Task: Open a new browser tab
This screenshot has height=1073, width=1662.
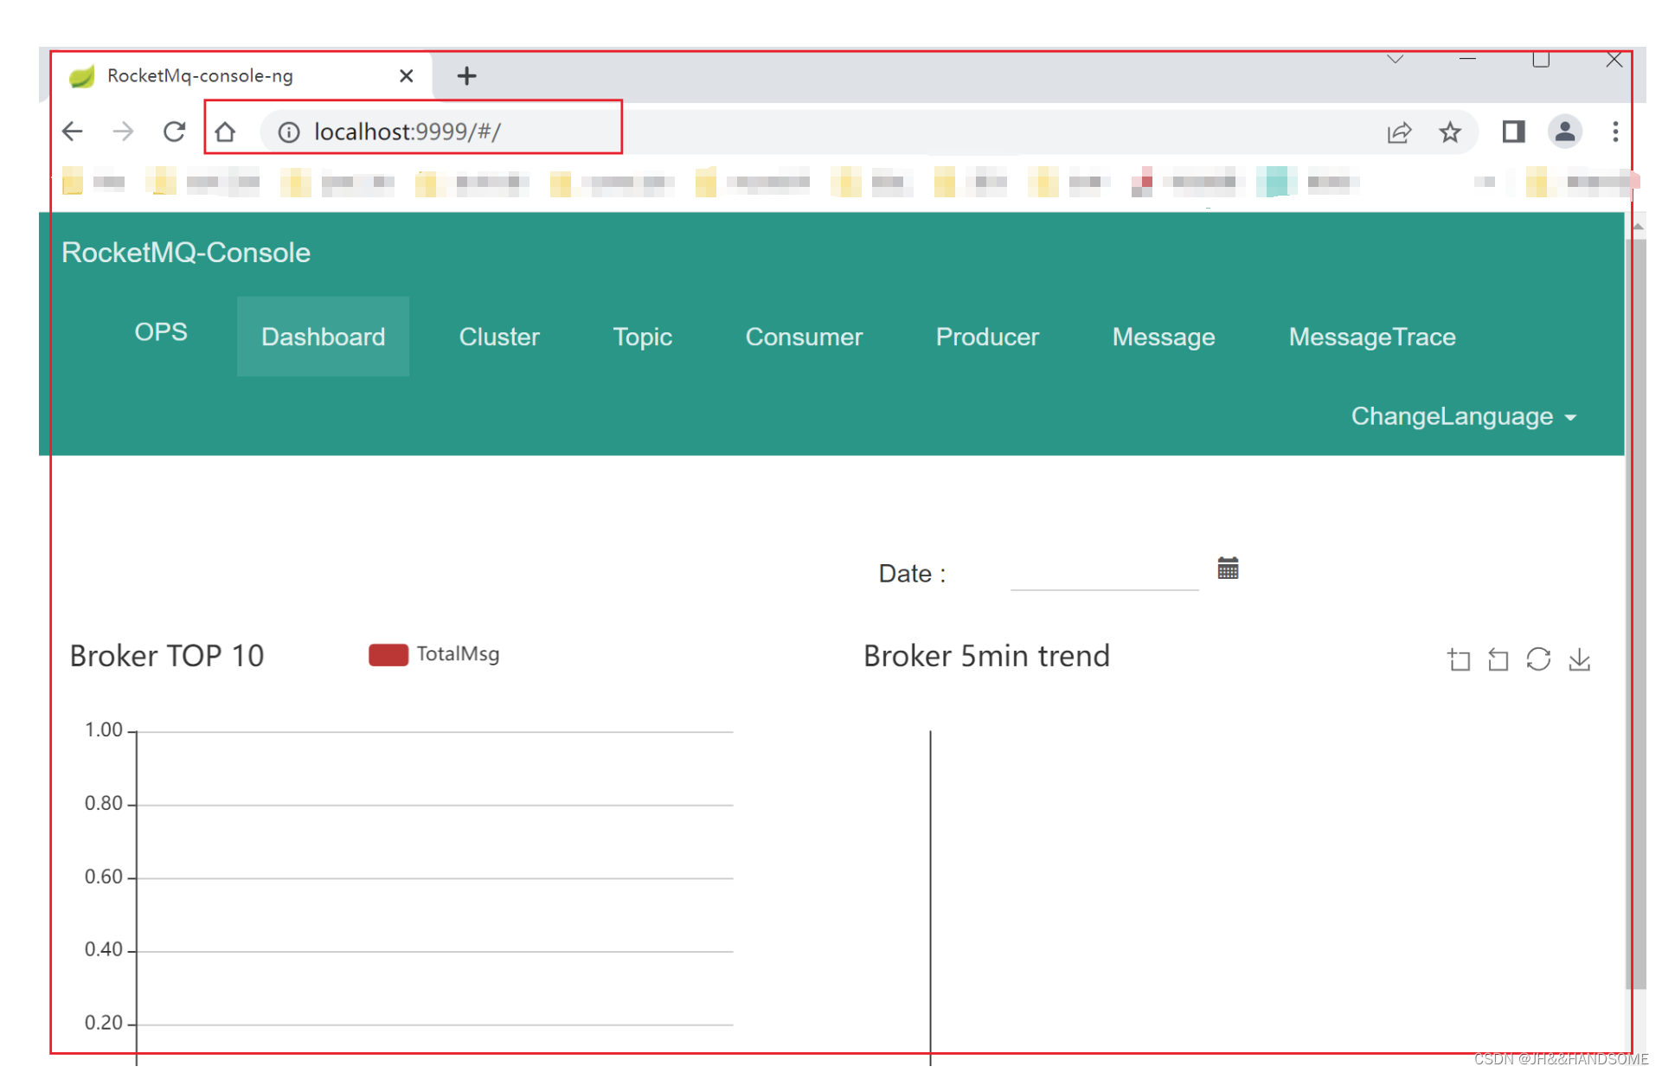Action: [x=467, y=76]
